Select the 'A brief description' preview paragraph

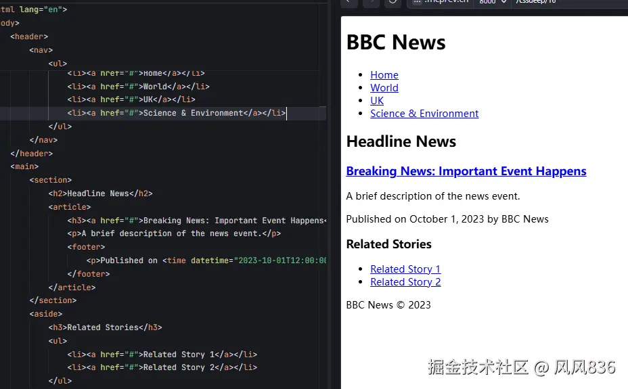(x=433, y=196)
